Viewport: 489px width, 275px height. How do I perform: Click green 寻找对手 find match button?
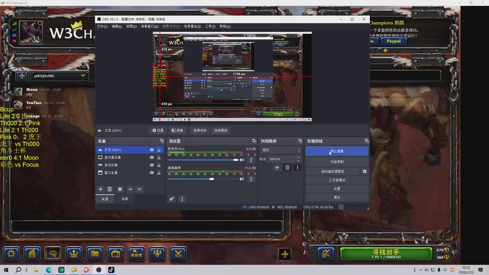(x=386, y=254)
